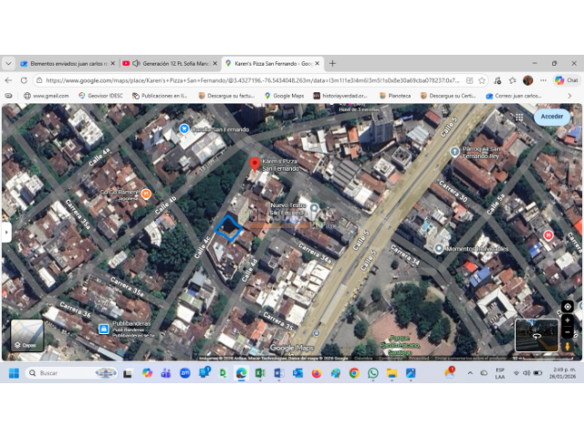Click the my location button on map
The image size is (584, 438).
click(568, 307)
